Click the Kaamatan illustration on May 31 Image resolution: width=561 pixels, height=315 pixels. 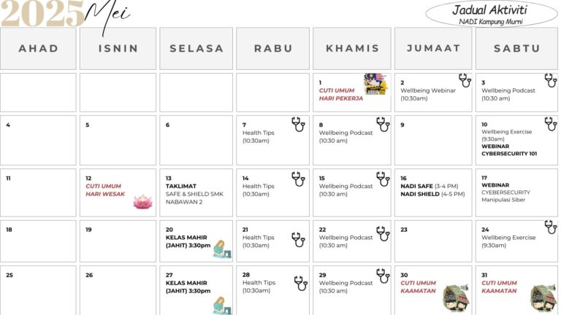point(543,298)
